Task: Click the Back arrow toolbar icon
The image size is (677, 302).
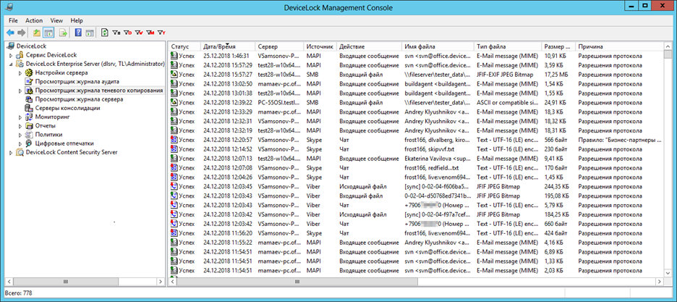Action: (10, 33)
